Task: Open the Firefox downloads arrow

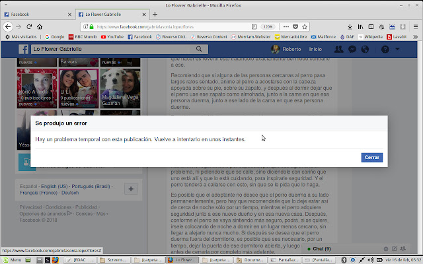Action: [x=350, y=26]
